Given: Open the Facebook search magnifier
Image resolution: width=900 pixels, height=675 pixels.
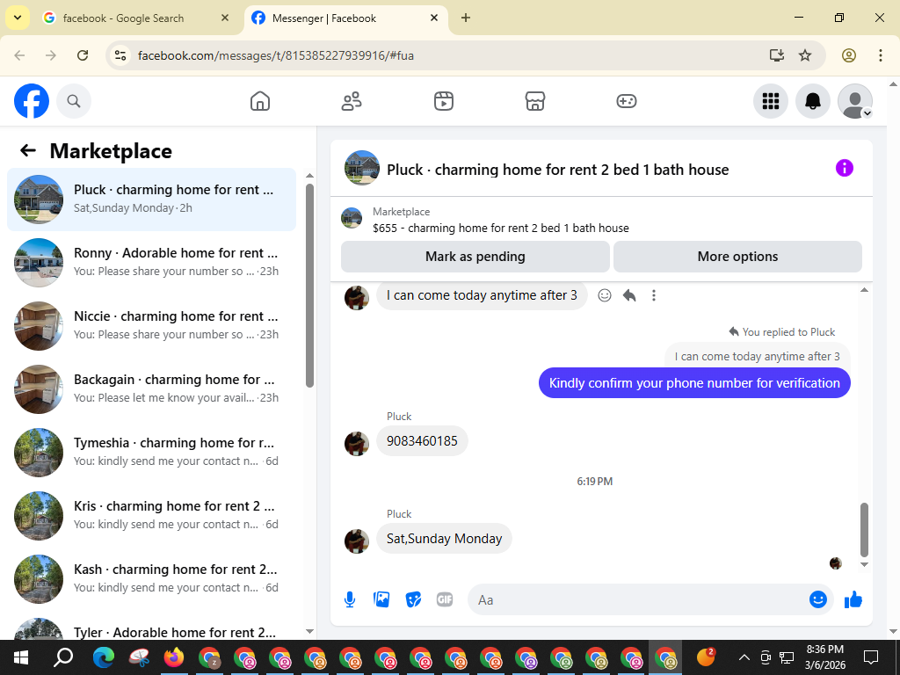Looking at the screenshot, I should pos(74,101).
